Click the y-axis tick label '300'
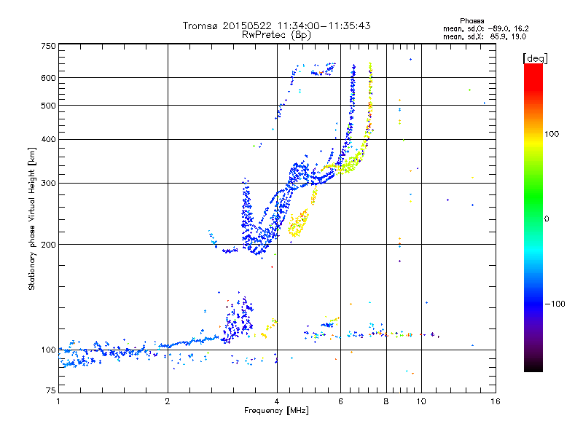Viewport: 583px width, 437px height. (48, 184)
